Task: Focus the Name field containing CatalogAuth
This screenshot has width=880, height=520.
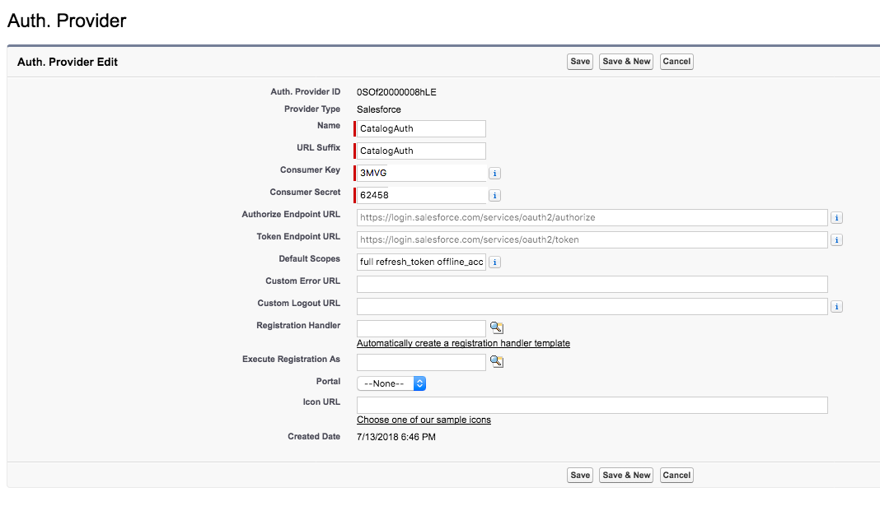Action: pyautogui.click(x=421, y=128)
